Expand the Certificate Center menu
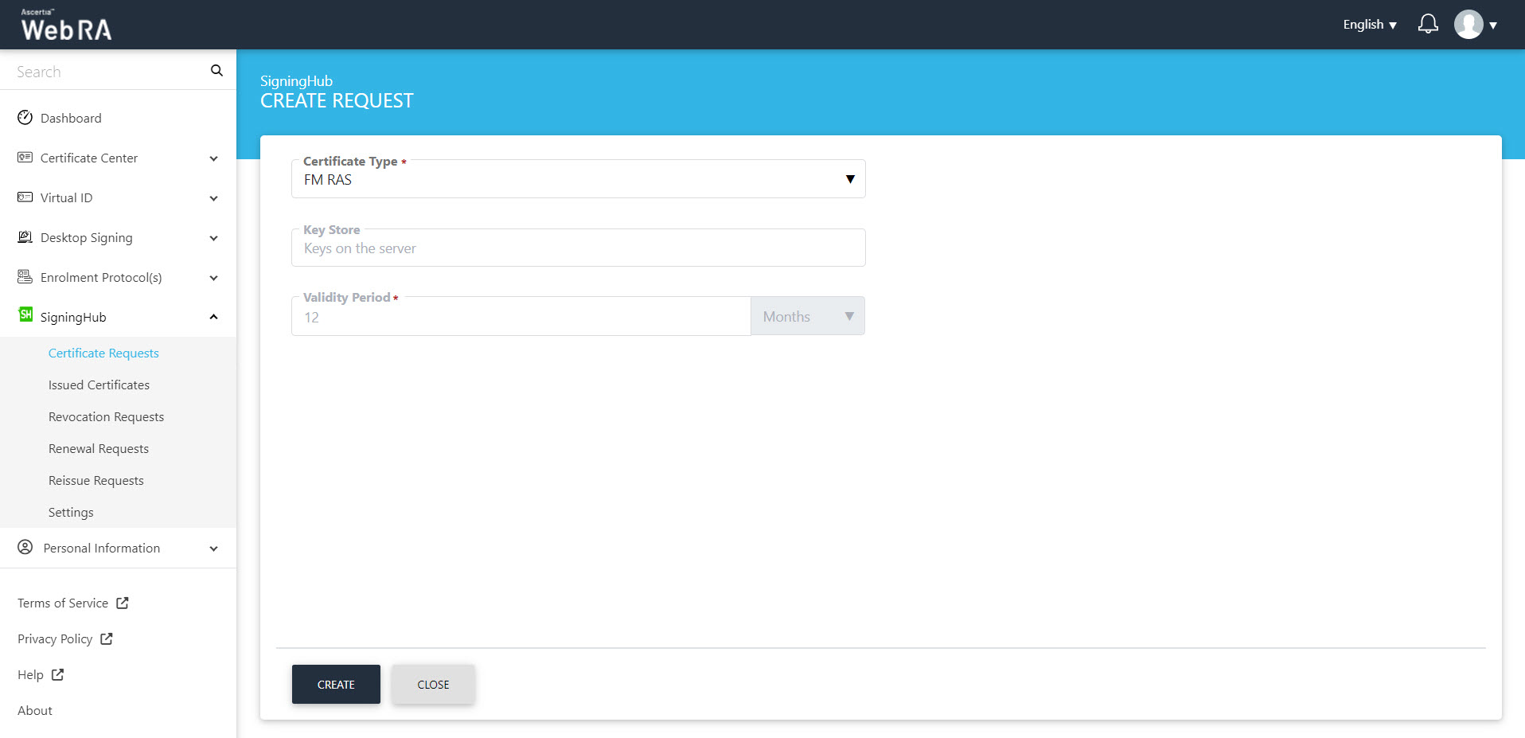Viewport: 1525px width, 738px height. pos(213,158)
